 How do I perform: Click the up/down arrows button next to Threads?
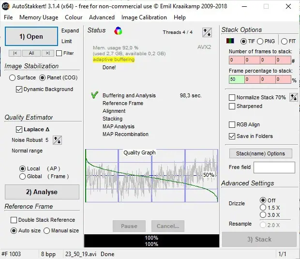point(207,32)
